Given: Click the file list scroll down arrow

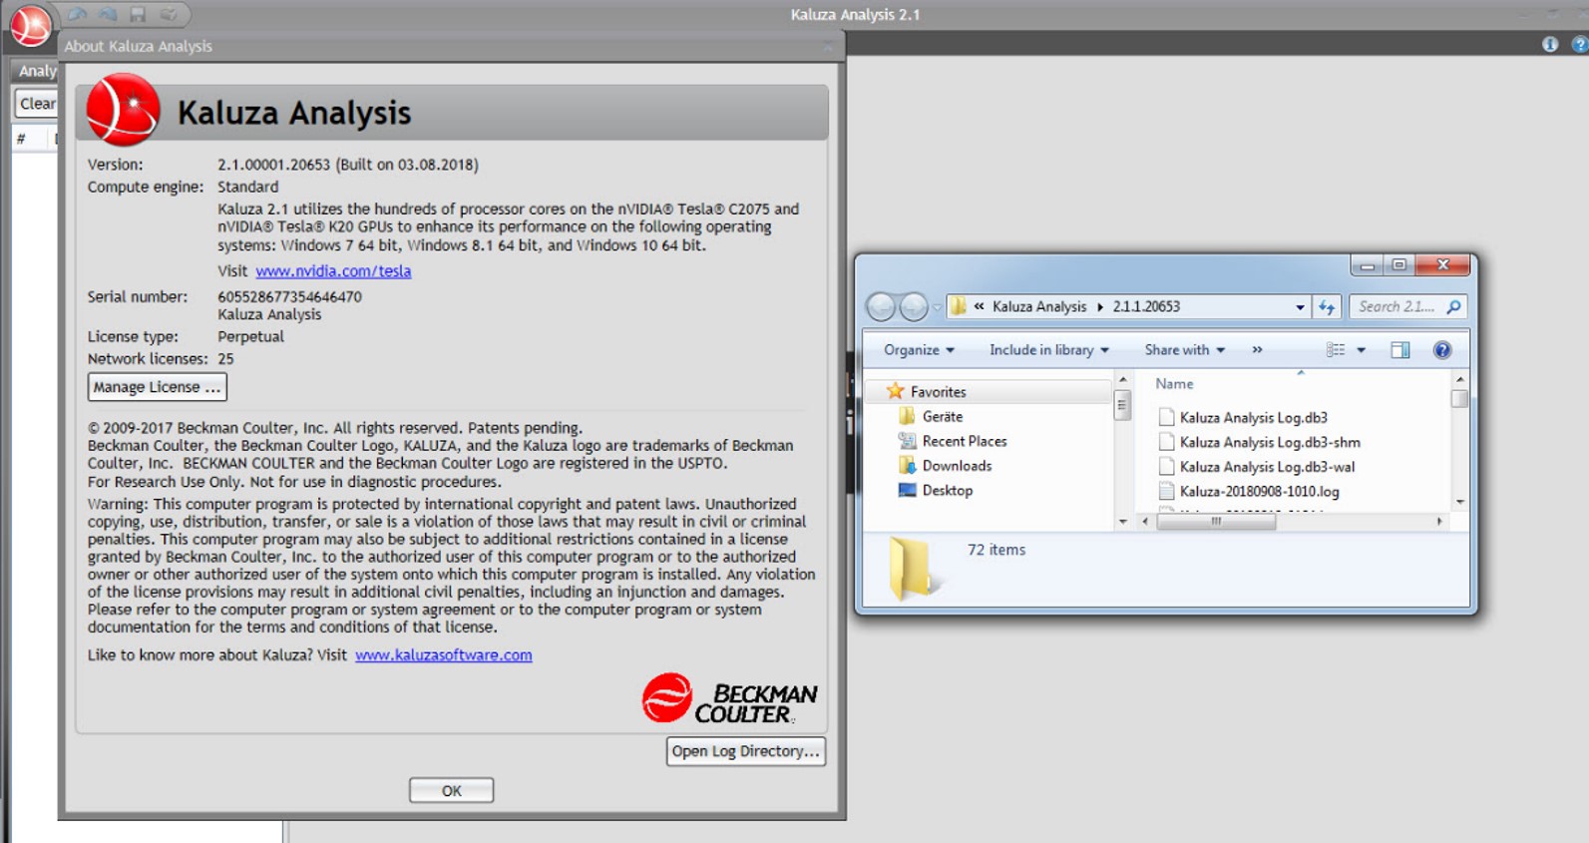Looking at the screenshot, I should 1459,502.
